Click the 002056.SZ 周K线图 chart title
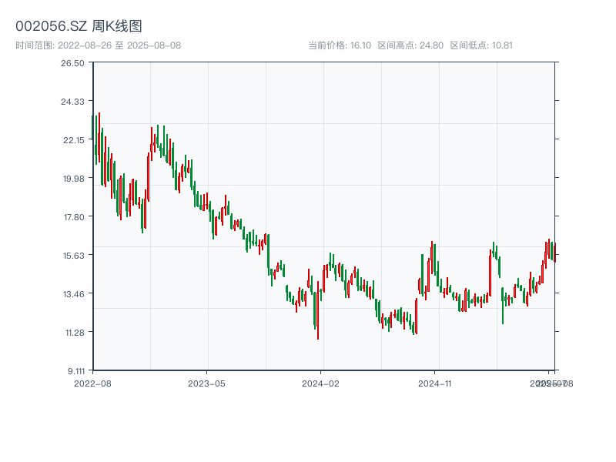Viewport: 616px width, 462px height. tap(79, 26)
